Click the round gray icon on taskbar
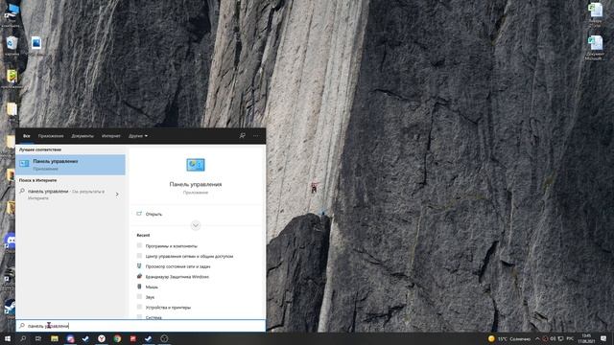 [164, 338]
